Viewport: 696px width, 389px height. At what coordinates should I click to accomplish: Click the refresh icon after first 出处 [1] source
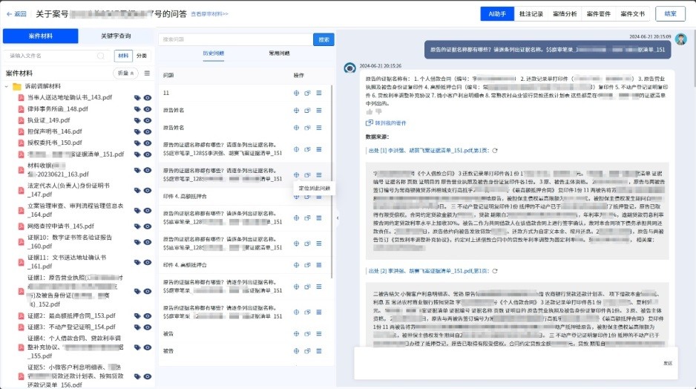[495, 150]
